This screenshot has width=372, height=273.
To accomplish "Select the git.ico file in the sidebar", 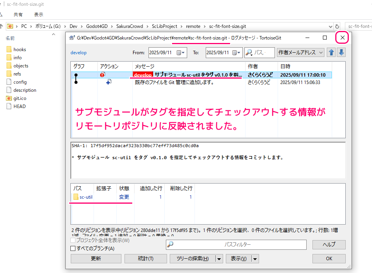I will (20, 98).
